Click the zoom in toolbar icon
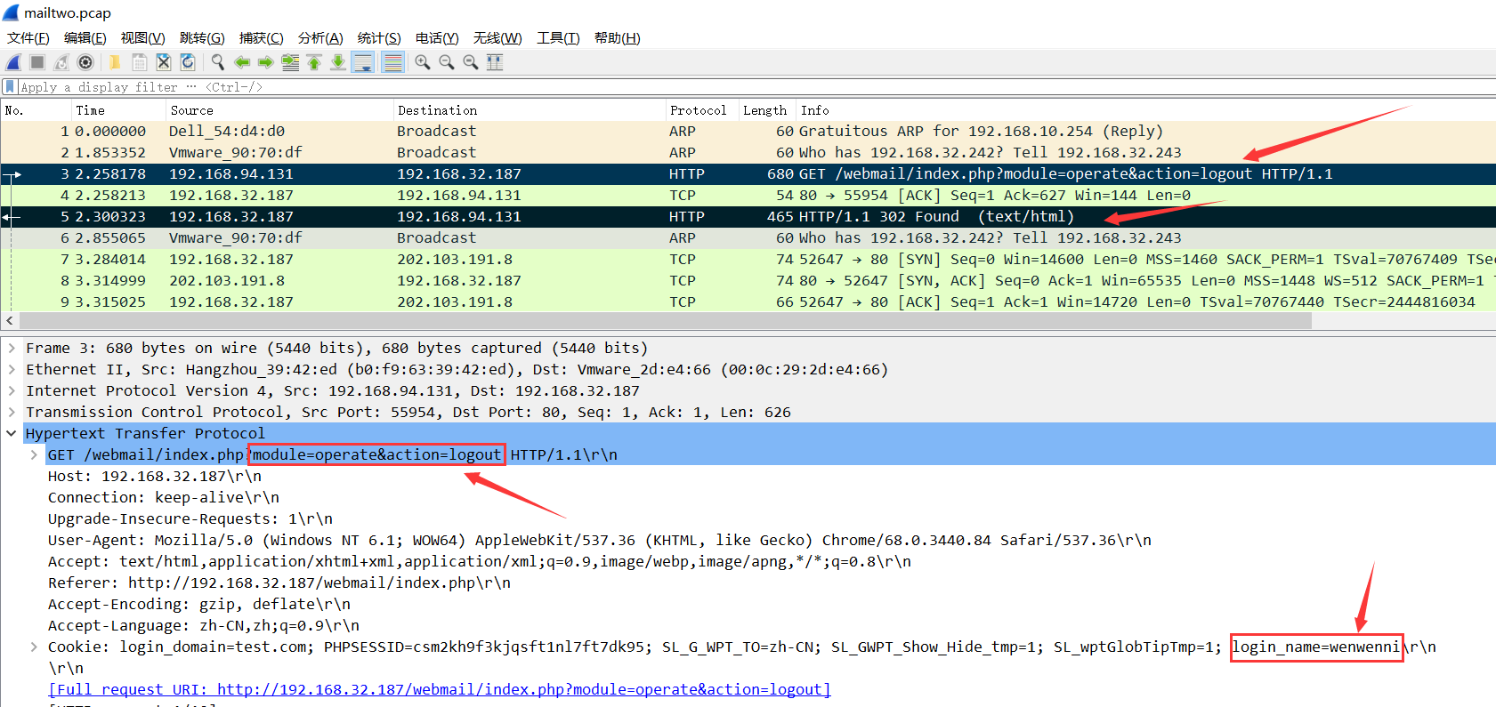1496x707 pixels. pos(423,62)
